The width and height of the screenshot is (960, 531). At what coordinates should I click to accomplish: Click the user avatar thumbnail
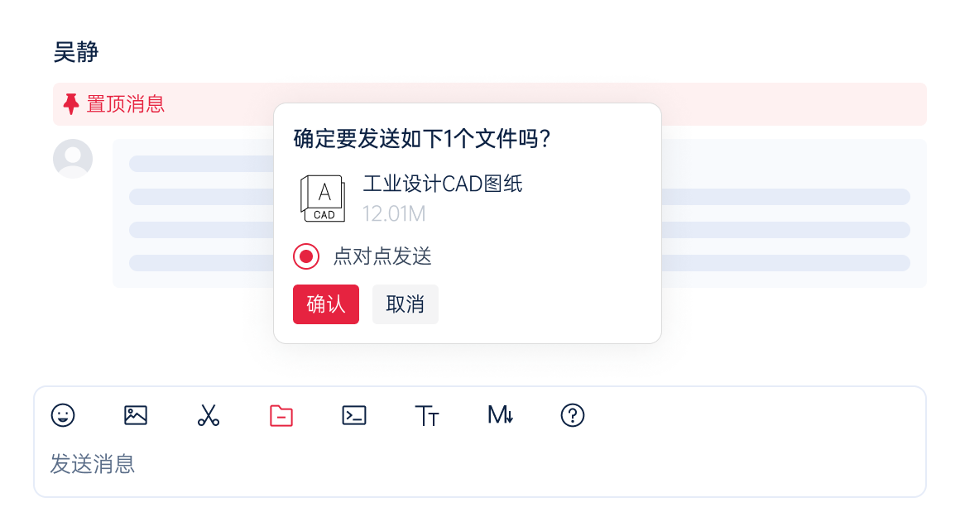72,159
